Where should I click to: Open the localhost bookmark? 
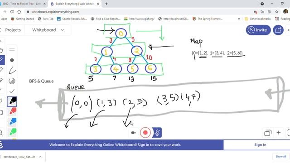174,19
